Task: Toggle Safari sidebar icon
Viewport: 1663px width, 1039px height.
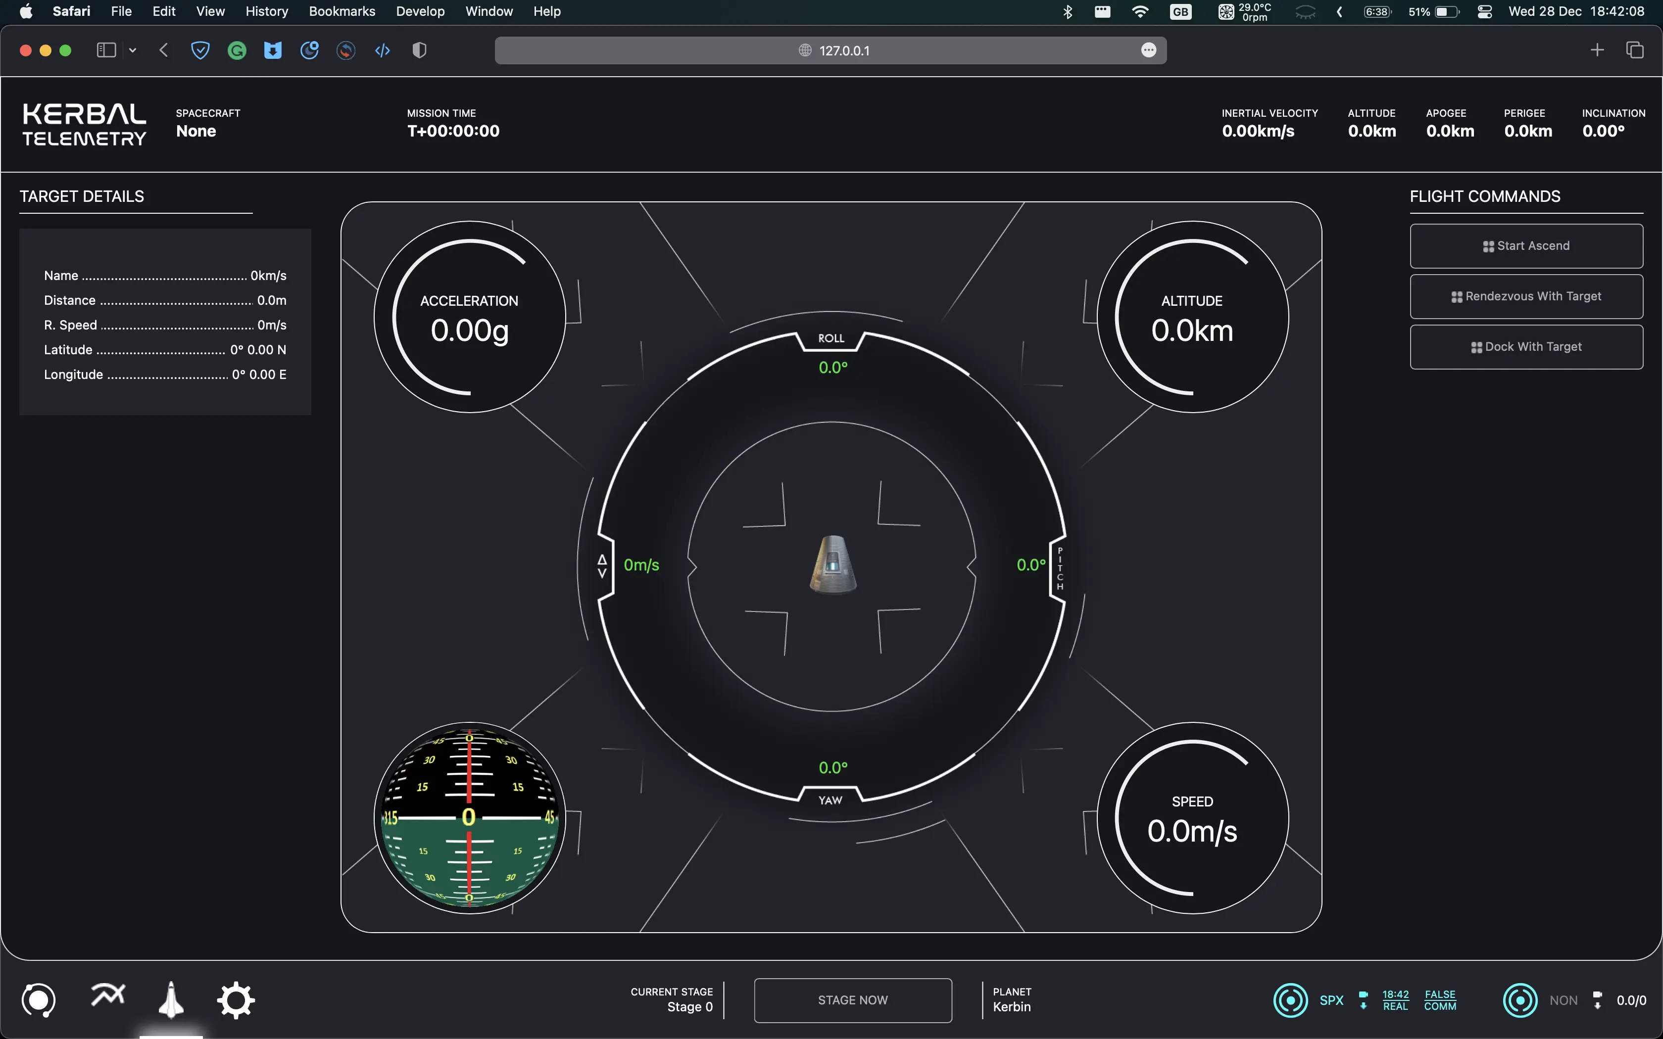Action: pos(106,50)
